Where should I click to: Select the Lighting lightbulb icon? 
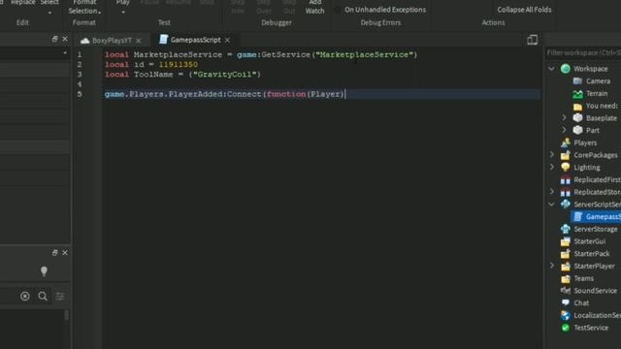(x=565, y=168)
